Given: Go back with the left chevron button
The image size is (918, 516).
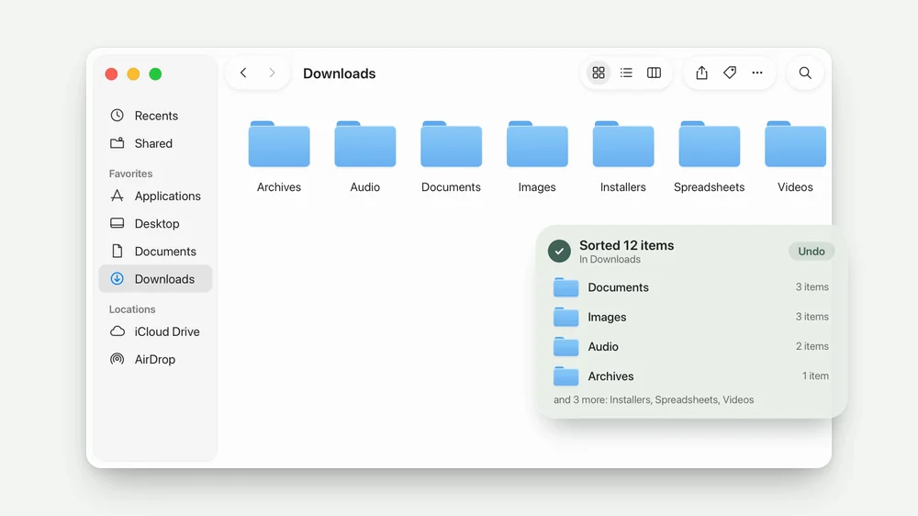Looking at the screenshot, I should [x=243, y=73].
